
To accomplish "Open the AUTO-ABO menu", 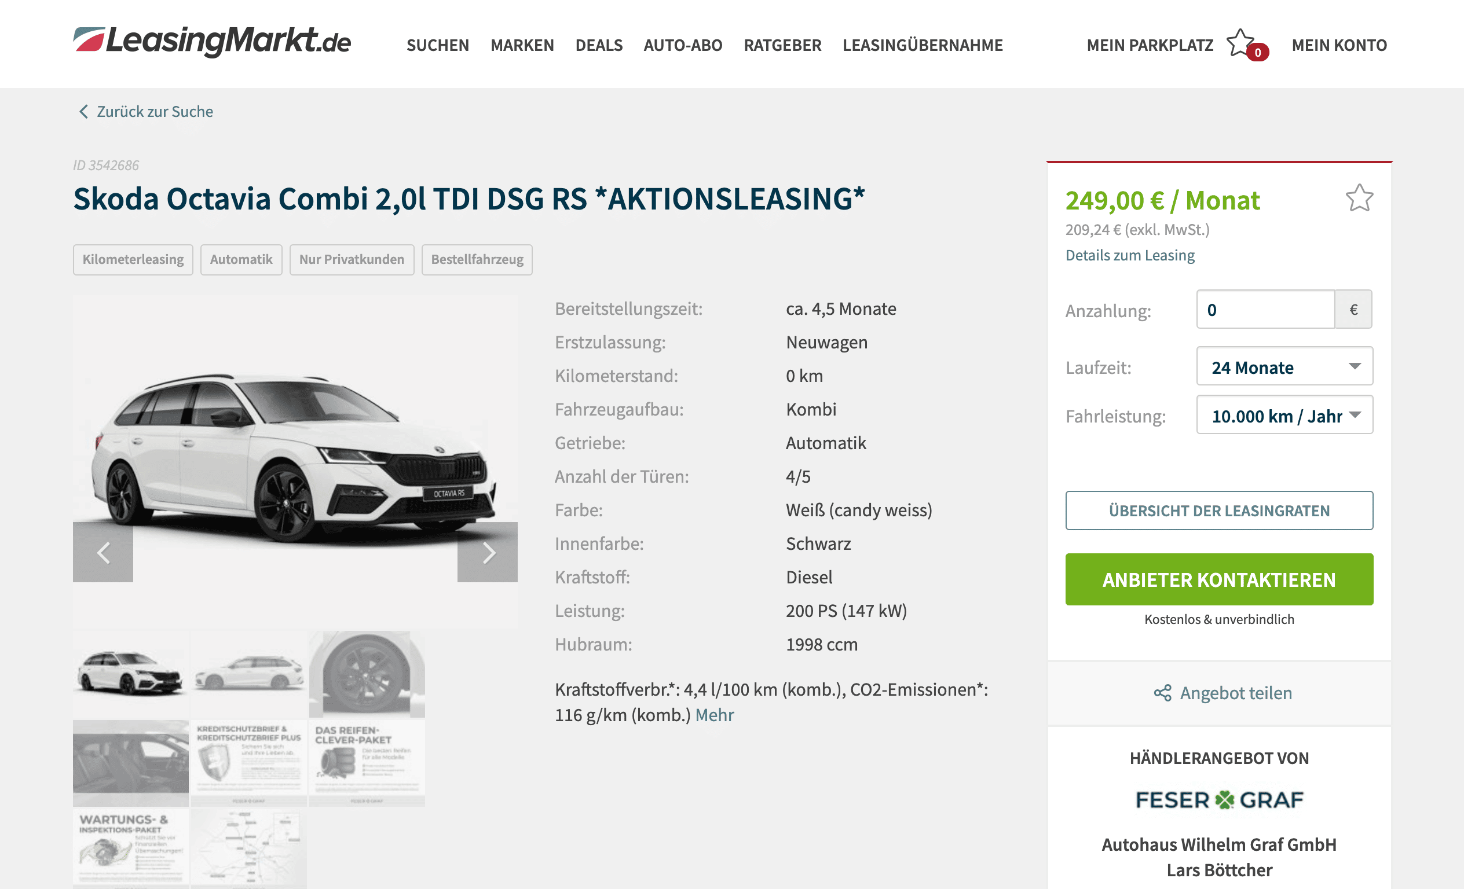I will [683, 45].
